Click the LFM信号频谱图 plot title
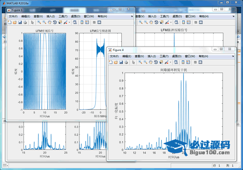 click(100, 31)
